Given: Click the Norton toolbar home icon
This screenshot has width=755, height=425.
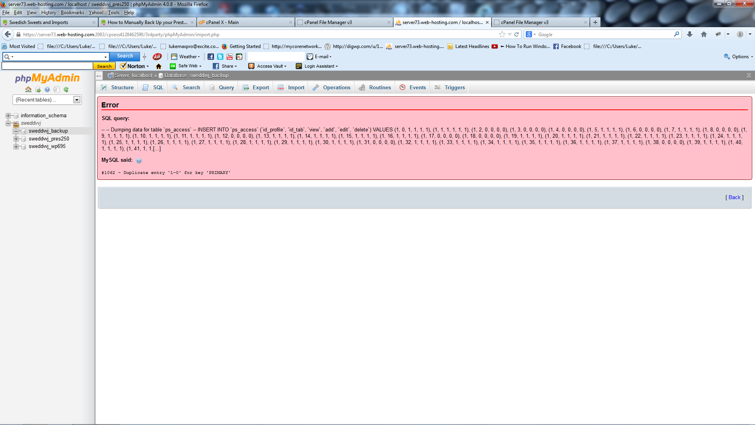Looking at the screenshot, I should click(159, 66).
